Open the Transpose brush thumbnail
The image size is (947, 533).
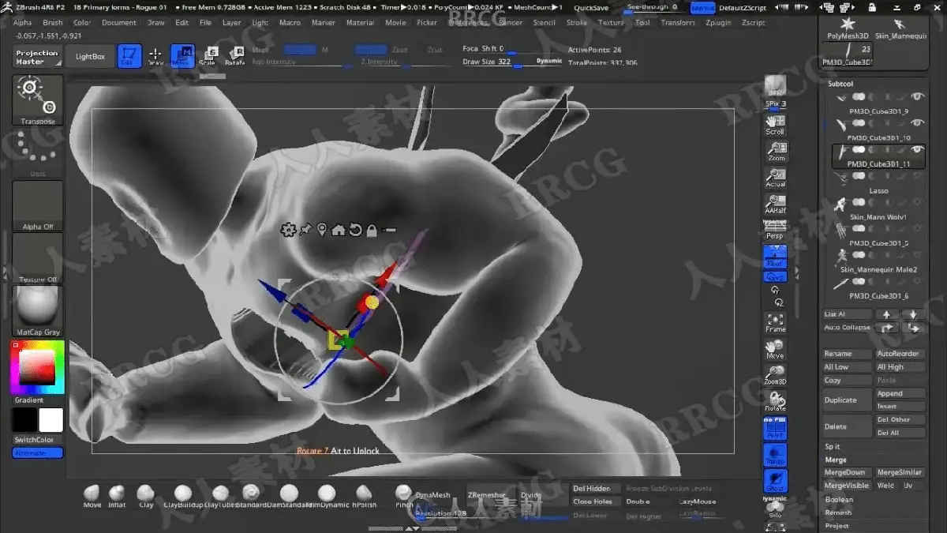pos(38,100)
